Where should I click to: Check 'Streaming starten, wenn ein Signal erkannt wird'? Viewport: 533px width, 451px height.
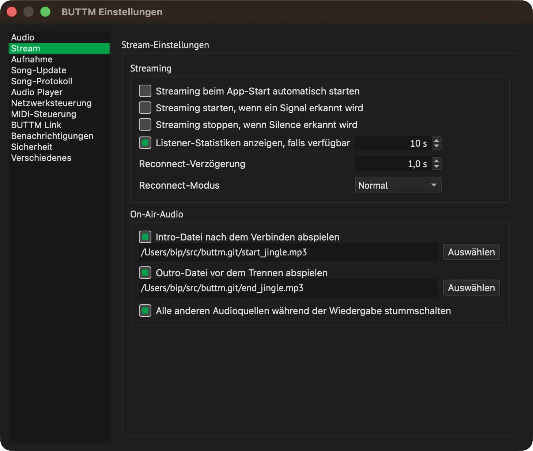click(145, 108)
